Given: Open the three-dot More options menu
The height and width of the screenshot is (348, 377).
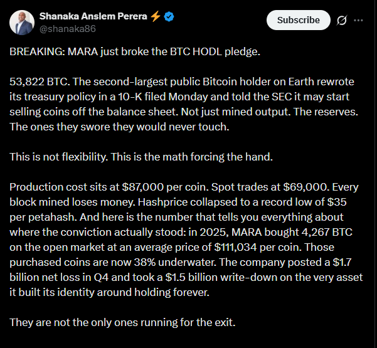Looking at the screenshot, I should coord(358,20).
